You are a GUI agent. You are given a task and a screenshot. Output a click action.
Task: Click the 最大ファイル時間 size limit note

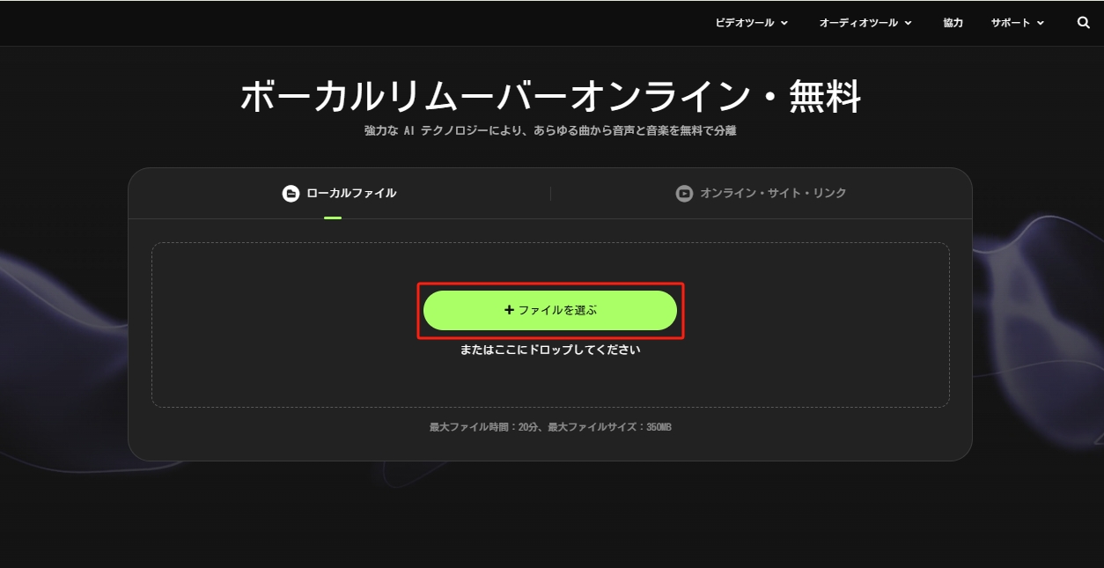click(x=550, y=425)
